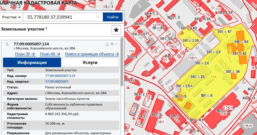Click Поиск в границах объекта link
This screenshot has height=135, width=257.
tap(92, 54)
